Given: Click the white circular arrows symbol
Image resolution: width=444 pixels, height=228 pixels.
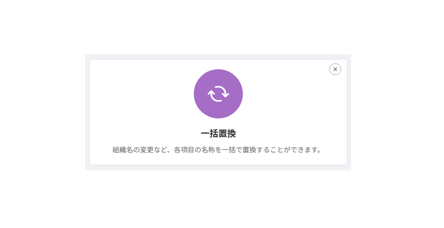Looking at the screenshot, I should [218, 94].
